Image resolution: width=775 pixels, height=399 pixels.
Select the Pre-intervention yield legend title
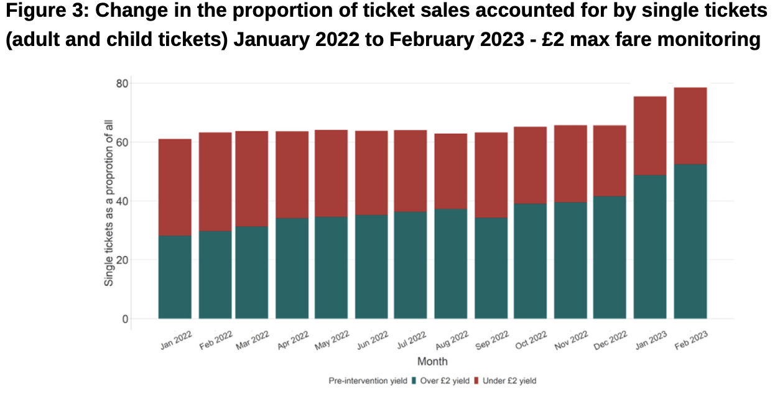point(368,380)
